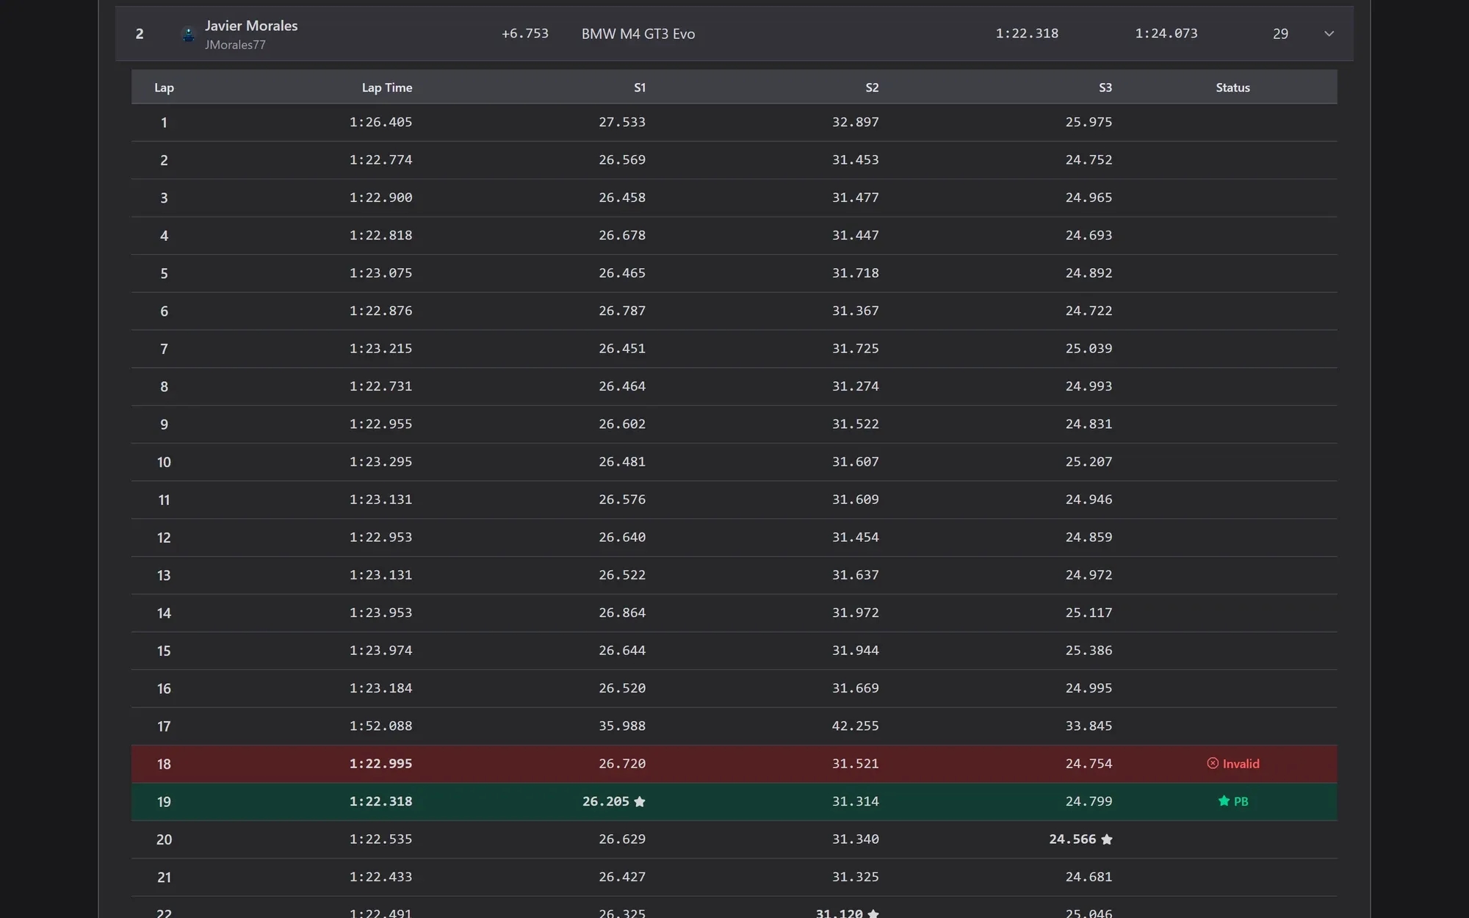
Task: Select lap 1 time 1:26.405
Action: click(x=380, y=123)
